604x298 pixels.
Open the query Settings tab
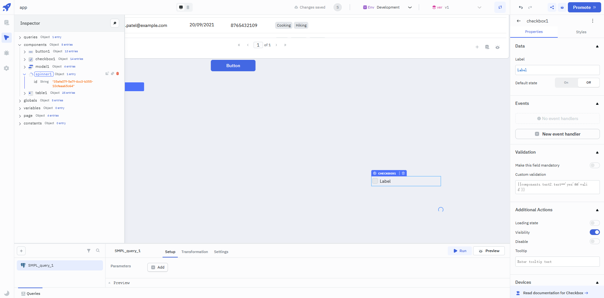tap(221, 252)
